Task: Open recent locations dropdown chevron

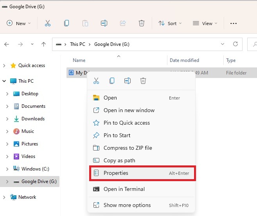Action: [32, 44]
